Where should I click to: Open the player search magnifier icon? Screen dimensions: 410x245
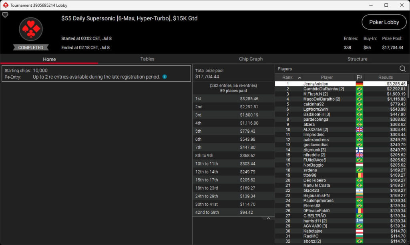pos(402,69)
